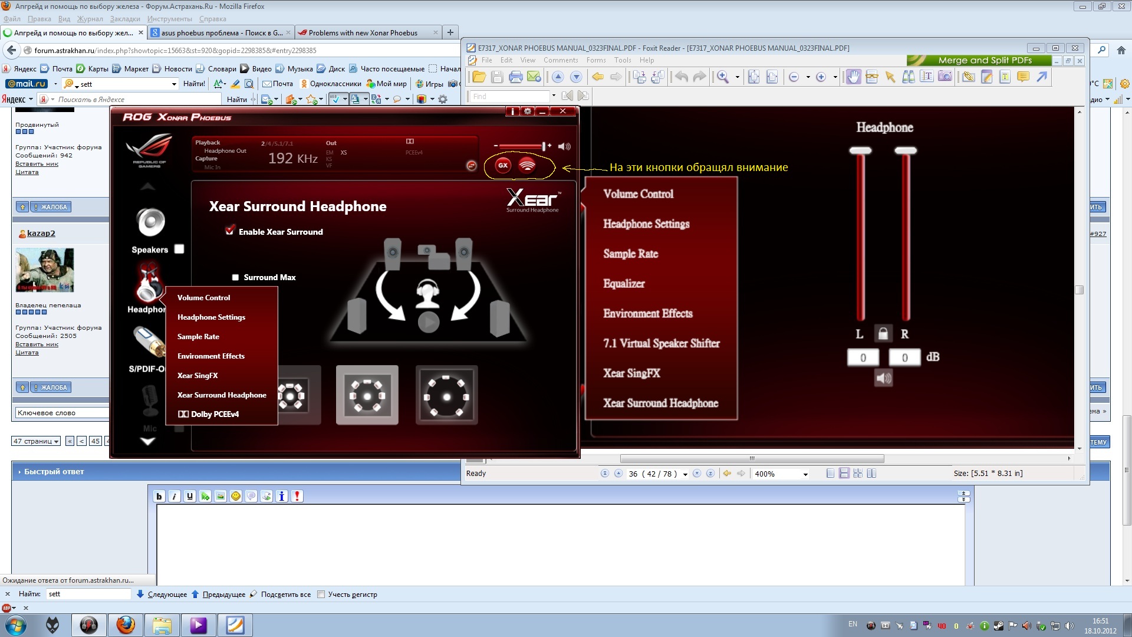The width and height of the screenshot is (1132, 637).
Task: Select the Hand tool in Foxit Reader
Action: coord(853,77)
